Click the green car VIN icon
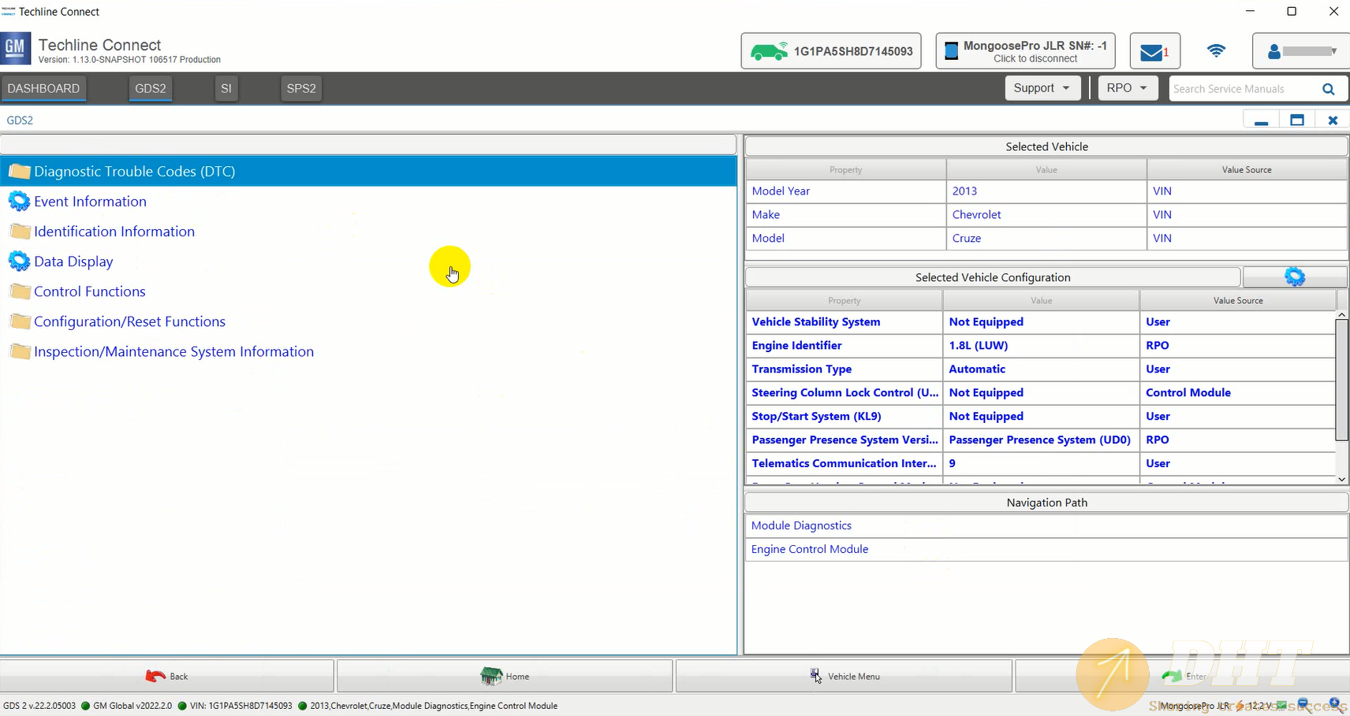 768,51
